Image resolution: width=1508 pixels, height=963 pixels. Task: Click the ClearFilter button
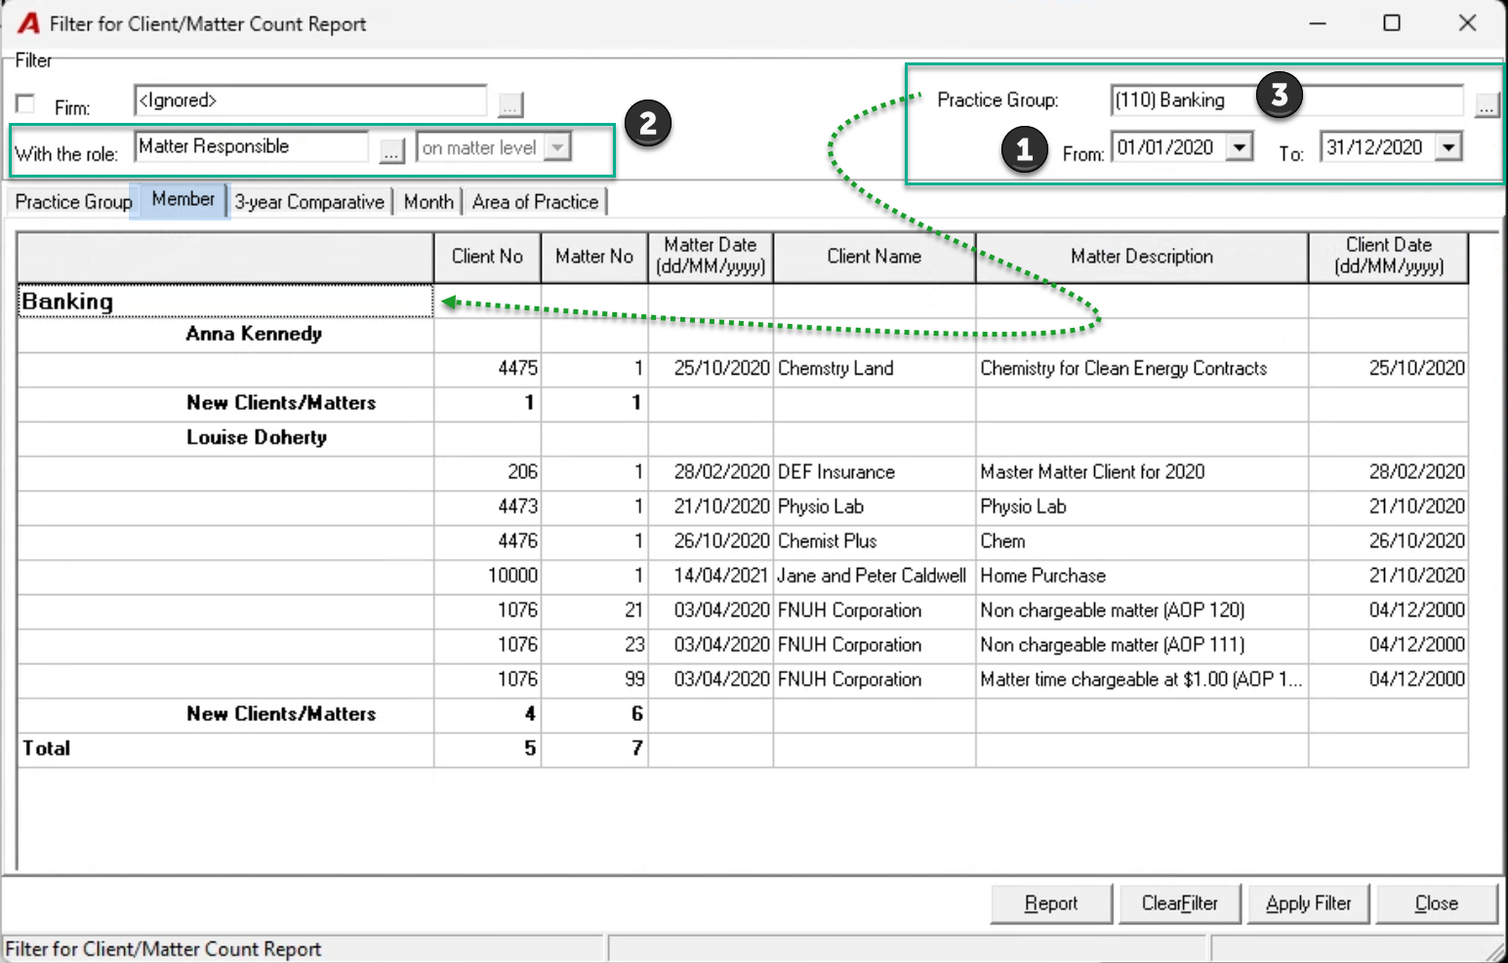(x=1180, y=903)
